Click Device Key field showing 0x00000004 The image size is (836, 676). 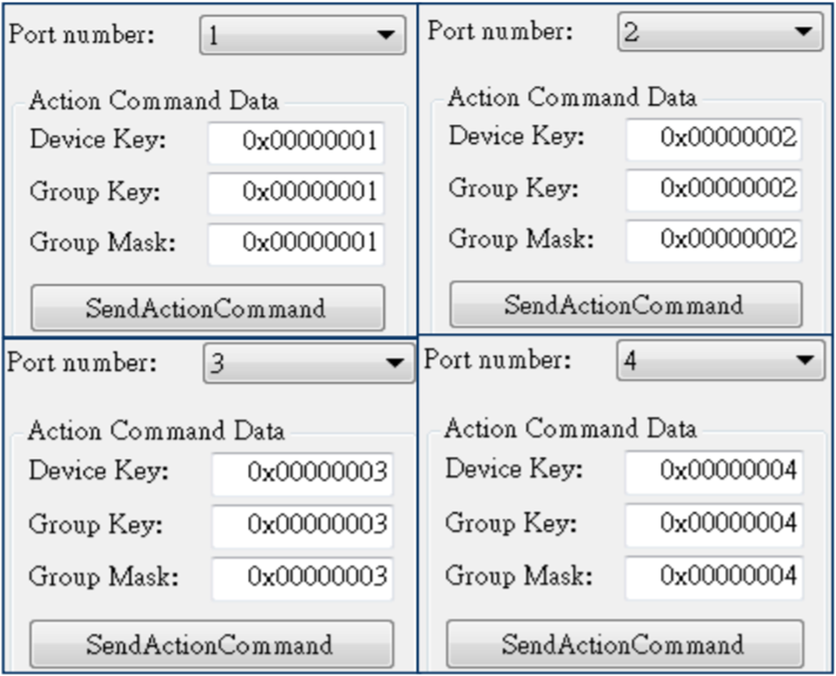pos(714,471)
